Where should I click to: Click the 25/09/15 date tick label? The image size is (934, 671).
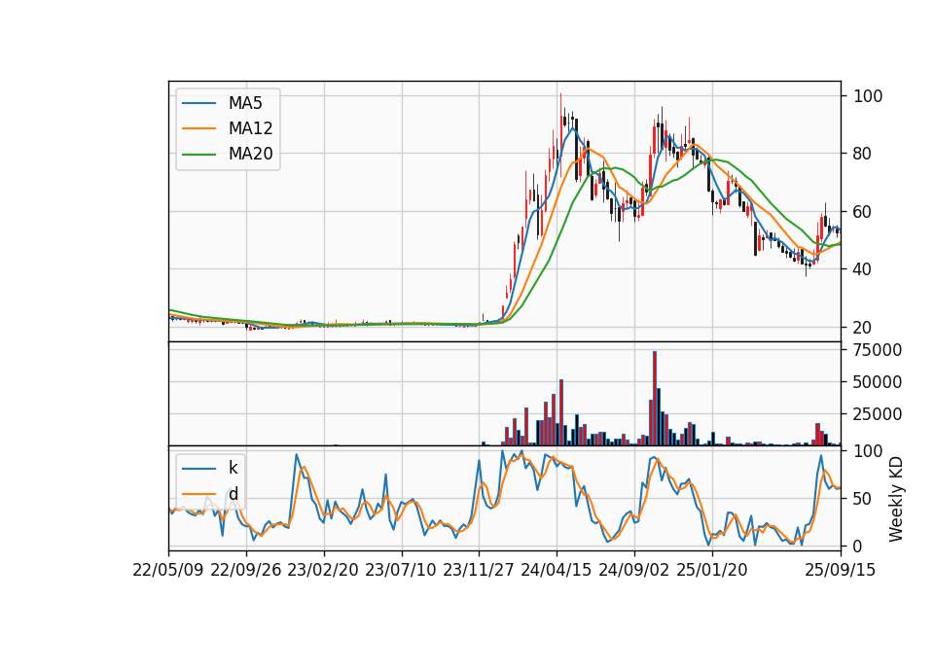841,571
